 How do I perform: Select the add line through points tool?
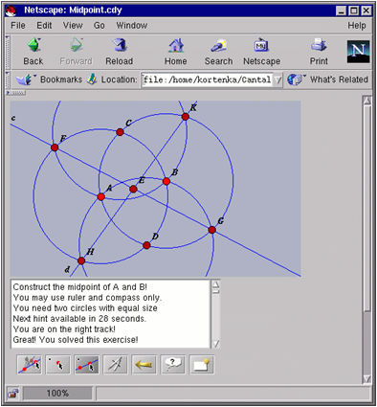30,365
